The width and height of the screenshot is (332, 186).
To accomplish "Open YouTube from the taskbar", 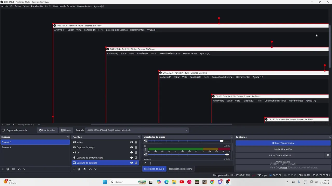I will click(x=182, y=182).
